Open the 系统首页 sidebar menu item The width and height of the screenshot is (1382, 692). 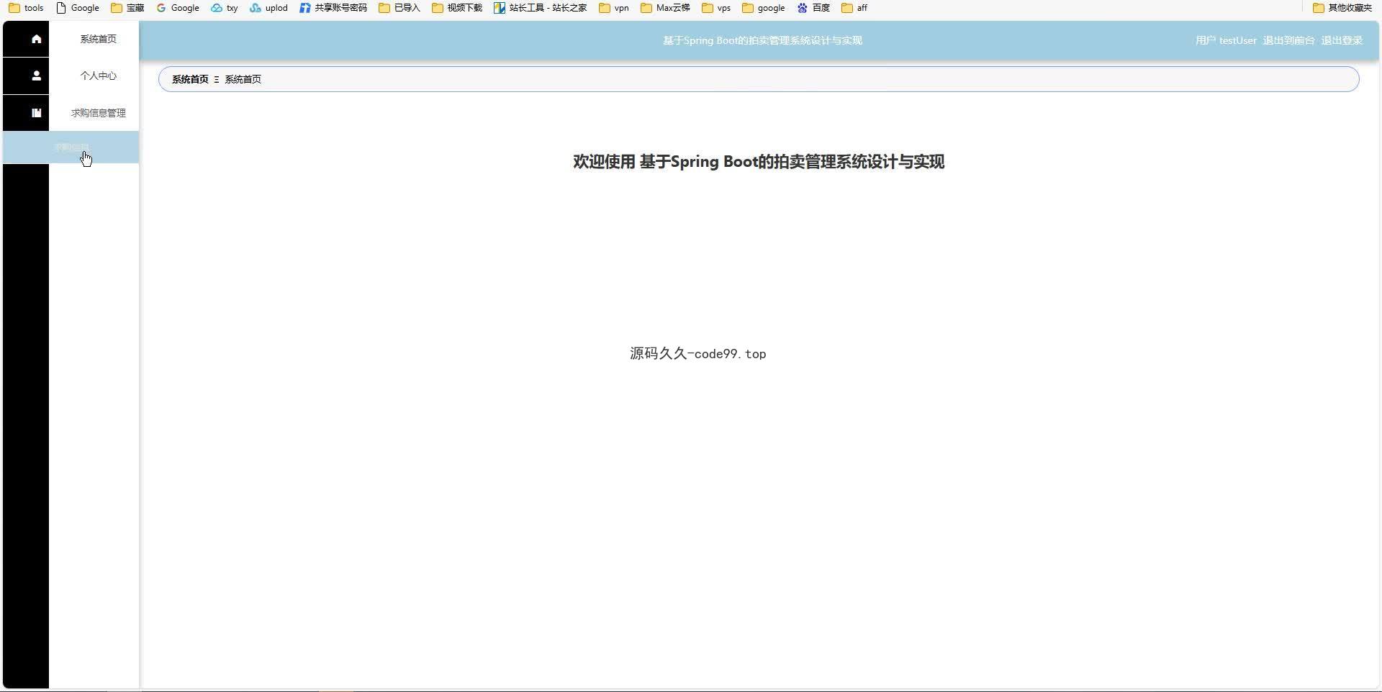(98, 39)
